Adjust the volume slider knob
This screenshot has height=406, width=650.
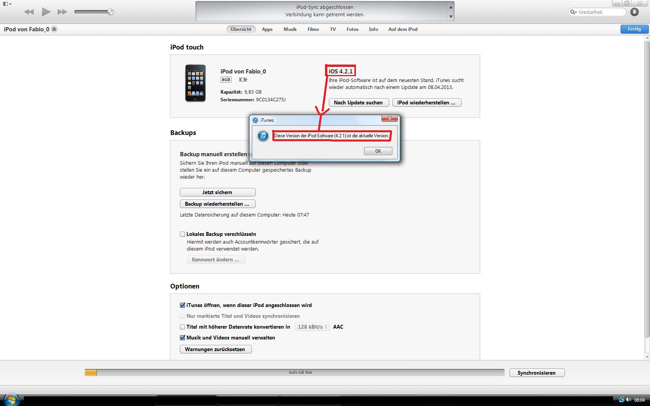tap(110, 12)
